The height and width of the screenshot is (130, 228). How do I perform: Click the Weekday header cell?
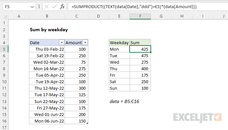coord(119,43)
